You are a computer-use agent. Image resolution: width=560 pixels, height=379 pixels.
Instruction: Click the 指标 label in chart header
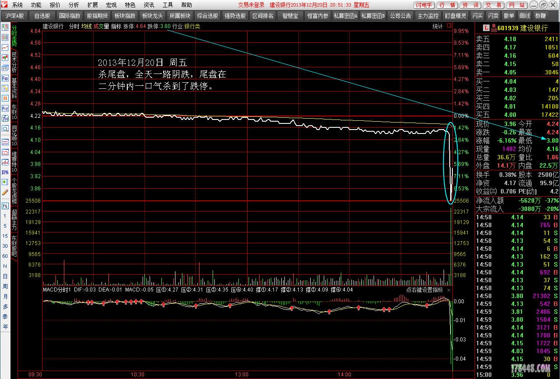click(x=116, y=26)
